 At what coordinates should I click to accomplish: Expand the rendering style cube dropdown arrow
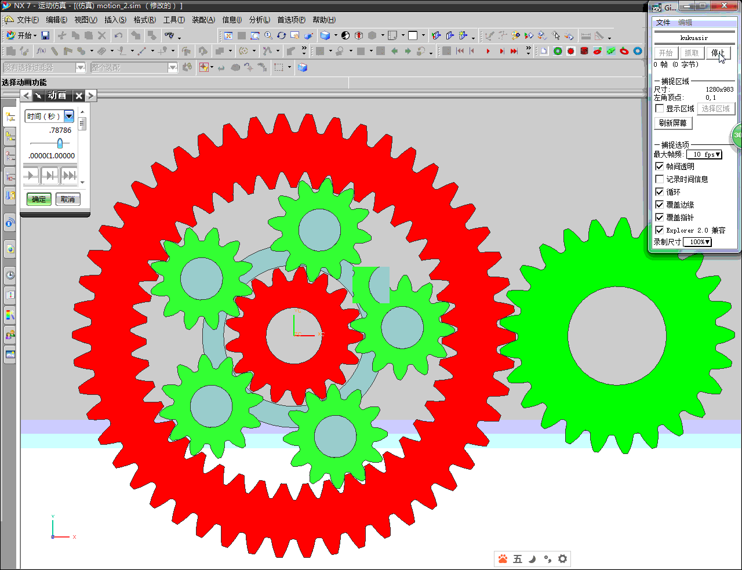336,35
